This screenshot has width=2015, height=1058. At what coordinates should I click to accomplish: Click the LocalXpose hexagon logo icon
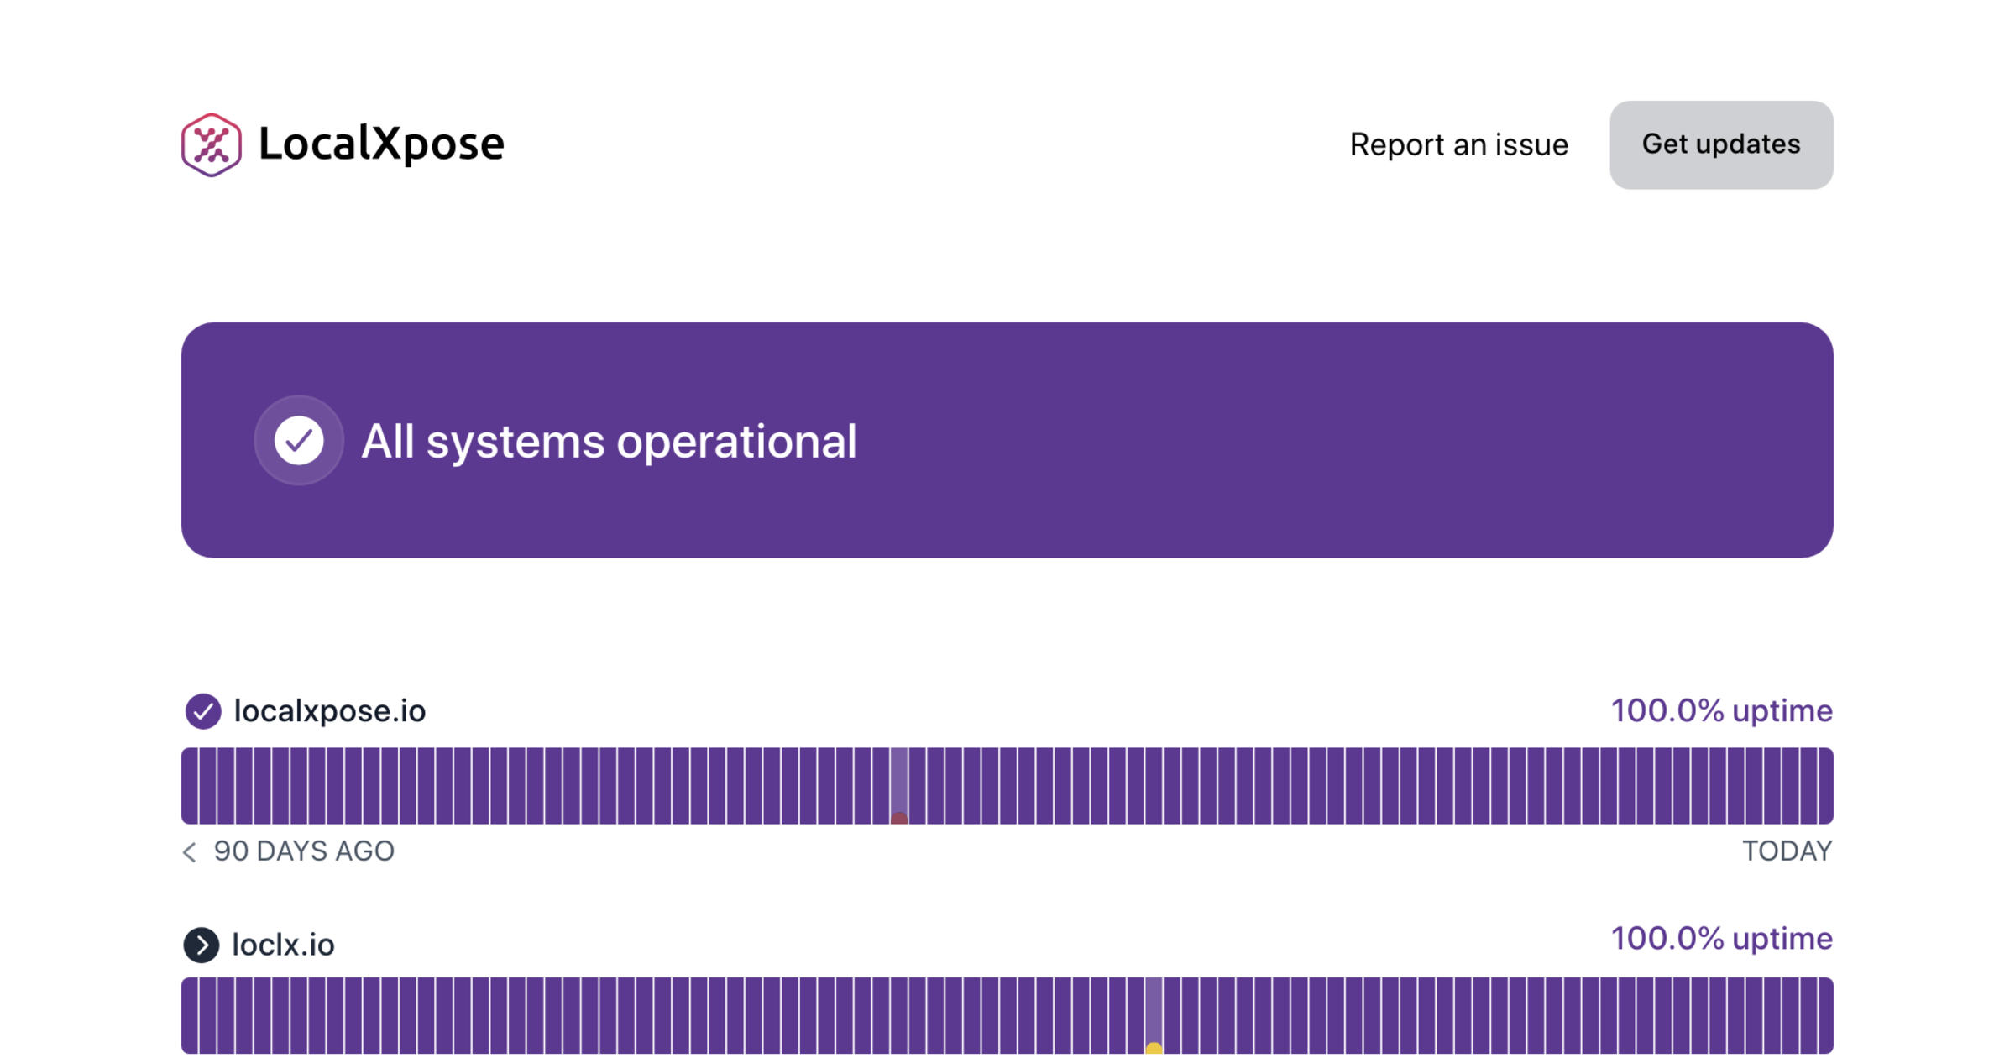tap(212, 145)
